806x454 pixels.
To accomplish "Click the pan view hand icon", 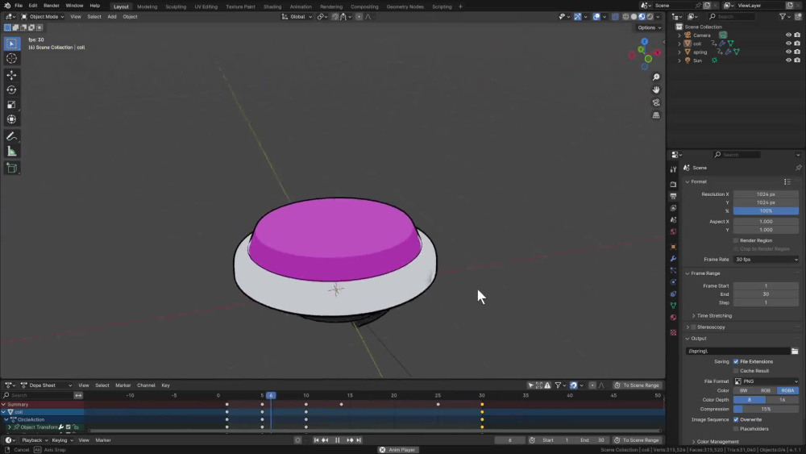I will click(x=656, y=90).
